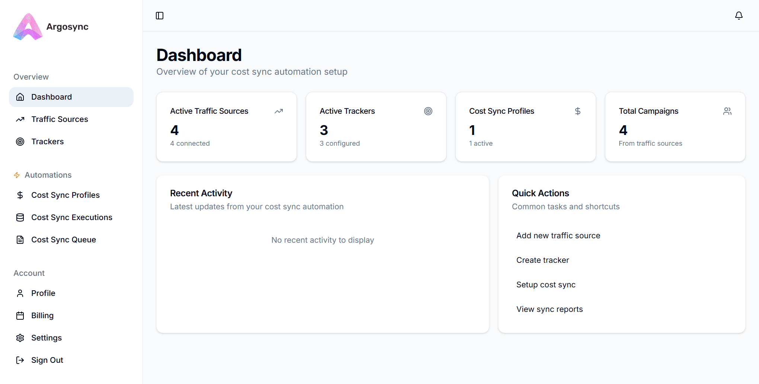Open the Traffic Sources menu item
The image size is (759, 384).
pos(60,119)
